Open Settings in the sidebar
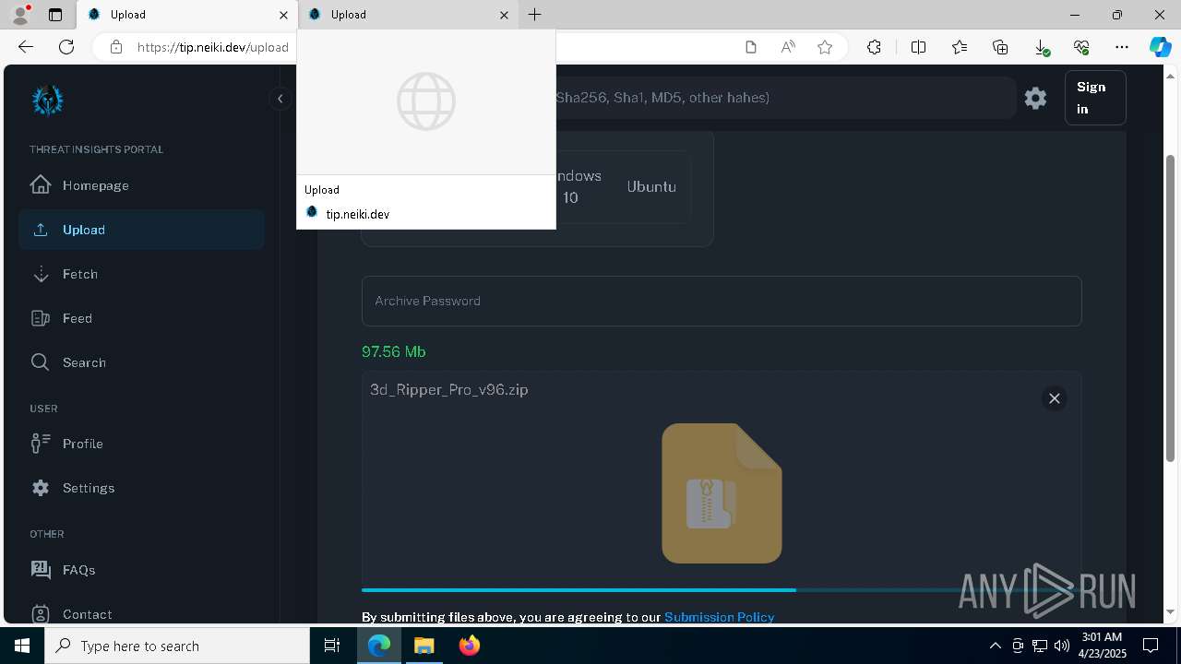 (141, 488)
